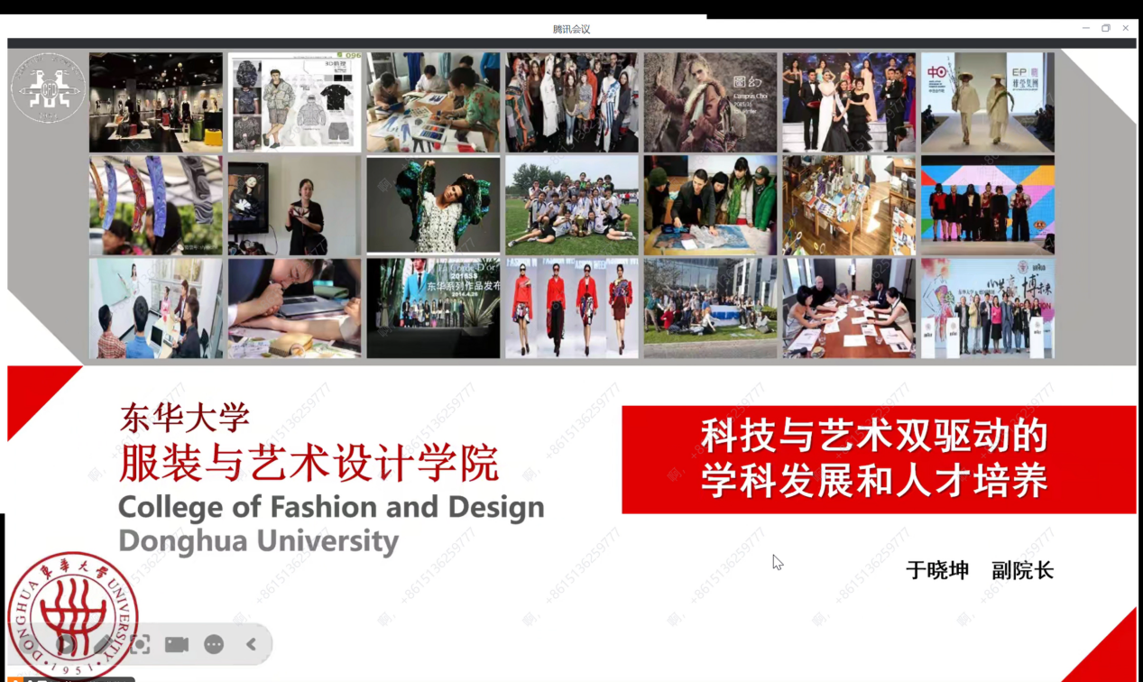
Task: Restore down the 腾讯会议 window
Action: tap(1106, 28)
